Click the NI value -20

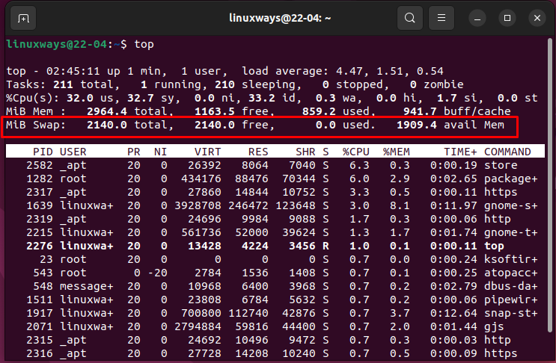click(157, 273)
